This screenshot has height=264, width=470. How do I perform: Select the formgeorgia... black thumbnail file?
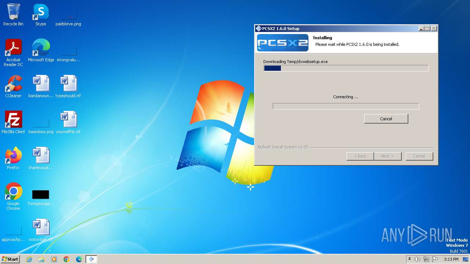pos(41,197)
